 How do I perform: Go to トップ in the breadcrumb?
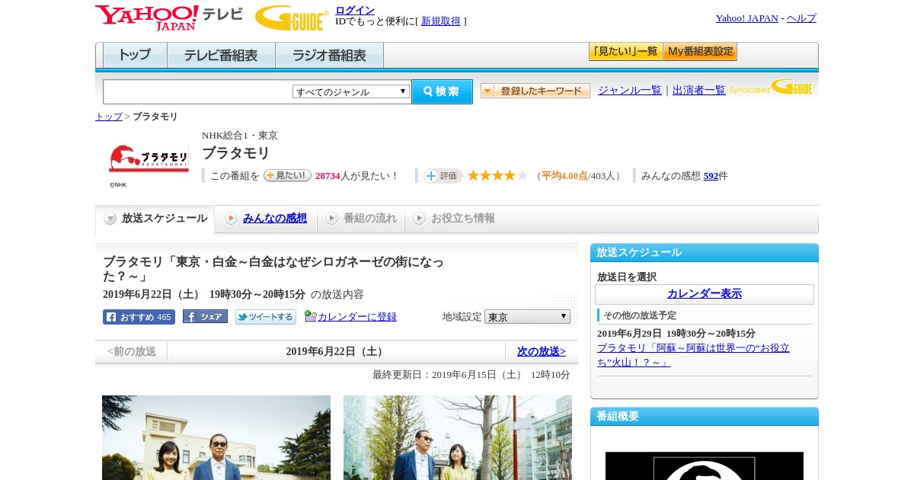109,117
